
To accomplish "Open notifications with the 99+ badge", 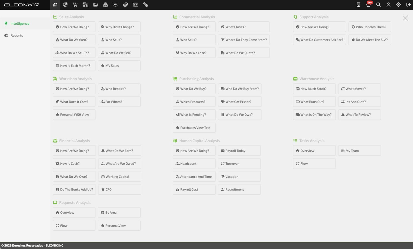I will coord(369,4).
